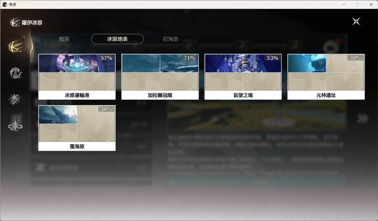Screen dimensions: 378x221
Task: Select the fourth sidebar knot-shaped emblem
Action: click(15, 125)
